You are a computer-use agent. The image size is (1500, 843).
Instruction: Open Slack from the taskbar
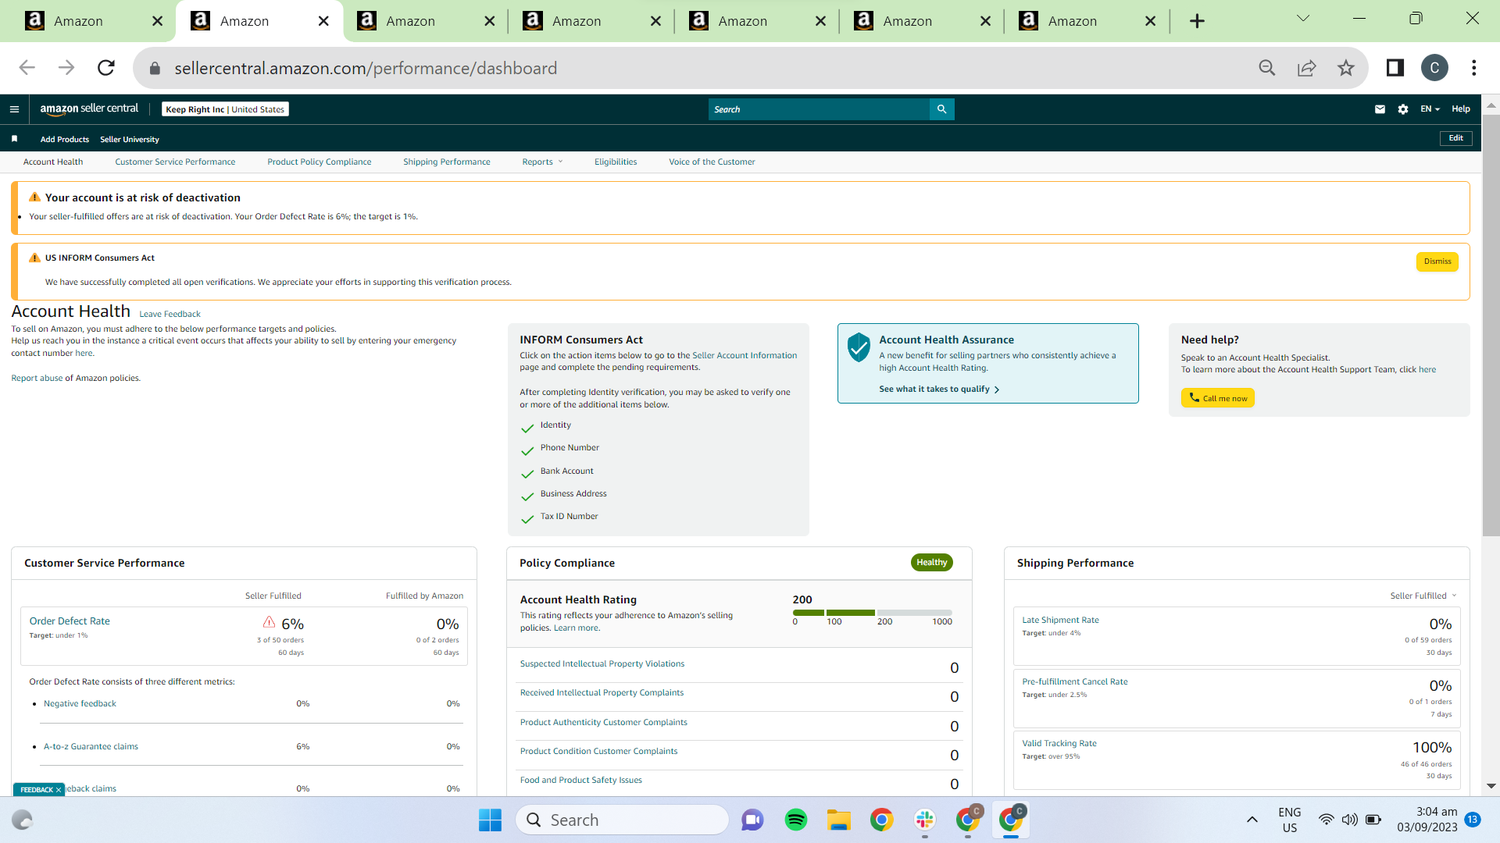coord(925,820)
